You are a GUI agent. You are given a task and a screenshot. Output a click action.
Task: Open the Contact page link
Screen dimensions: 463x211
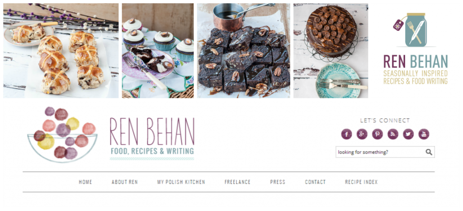tap(315, 182)
